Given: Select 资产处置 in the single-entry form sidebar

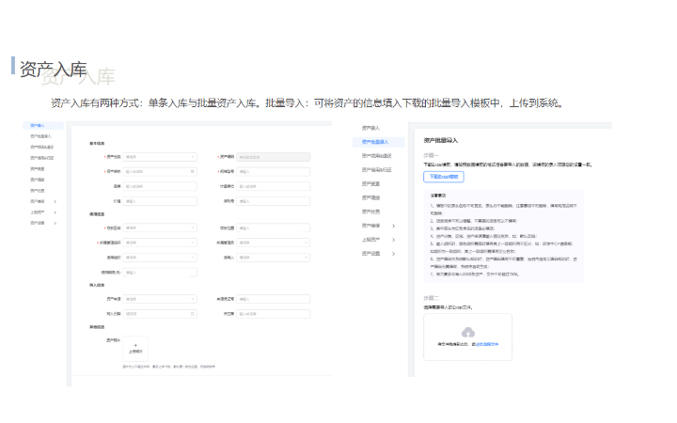Looking at the screenshot, I should [x=38, y=189].
